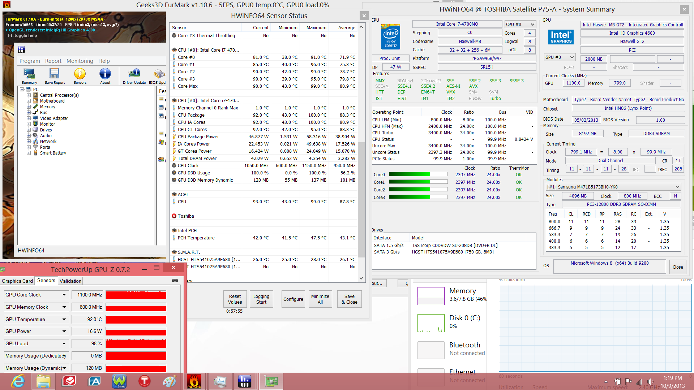Open the red T Toshiba taskbar icon
Viewport: 694px width, 390px height.
click(145, 381)
